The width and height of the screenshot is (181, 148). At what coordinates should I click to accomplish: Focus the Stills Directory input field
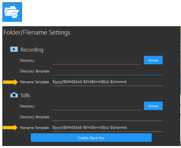[x=96, y=106]
